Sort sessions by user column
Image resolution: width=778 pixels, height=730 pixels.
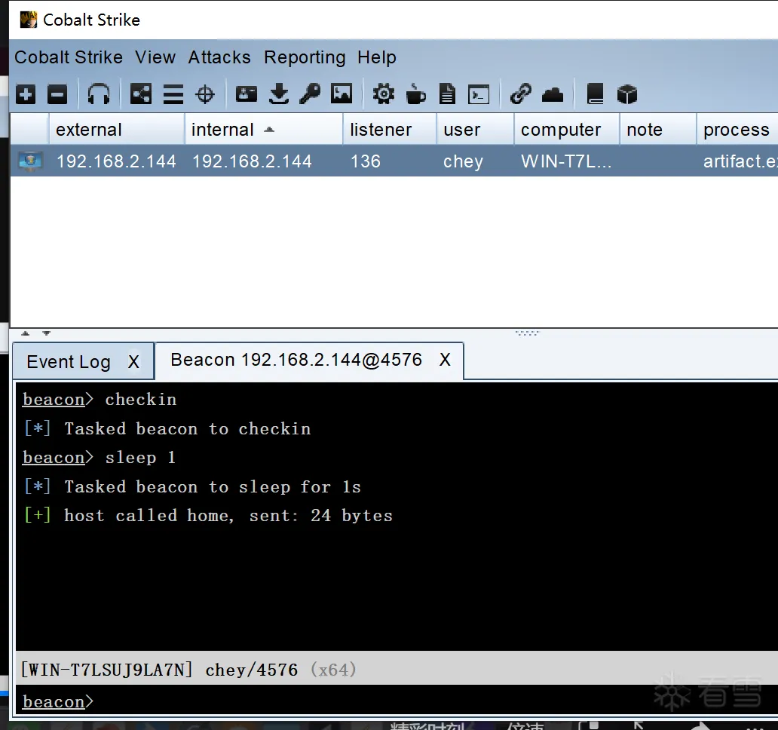pyautogui.click(x=476, y=130)
